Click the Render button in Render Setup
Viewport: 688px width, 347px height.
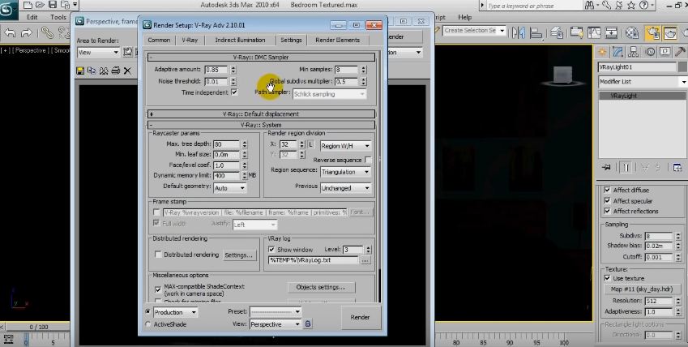pyautogui.click(x=361, y=317)
